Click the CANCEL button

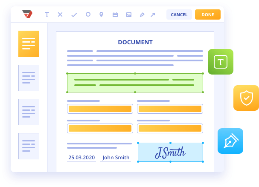(179, 14)
